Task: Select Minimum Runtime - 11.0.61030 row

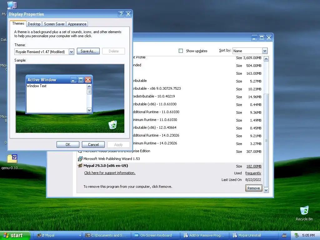Action: pyautogui.click(x=170, y=120)
